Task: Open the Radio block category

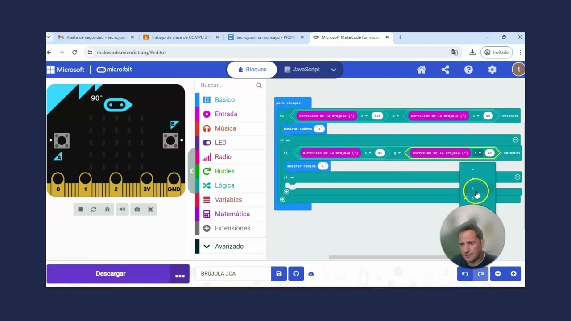Action: coord(231,157)
